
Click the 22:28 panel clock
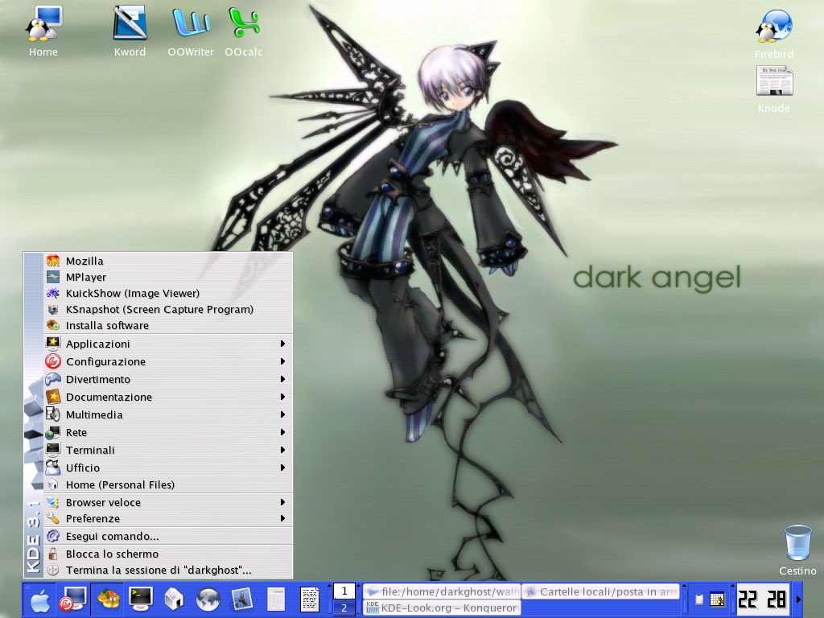coord(763,599)
